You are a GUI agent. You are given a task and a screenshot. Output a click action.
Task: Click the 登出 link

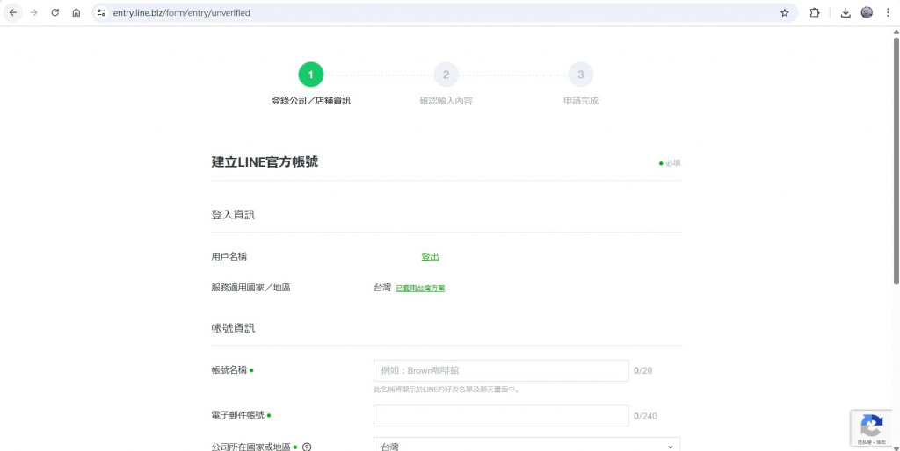tap(430, 257)
